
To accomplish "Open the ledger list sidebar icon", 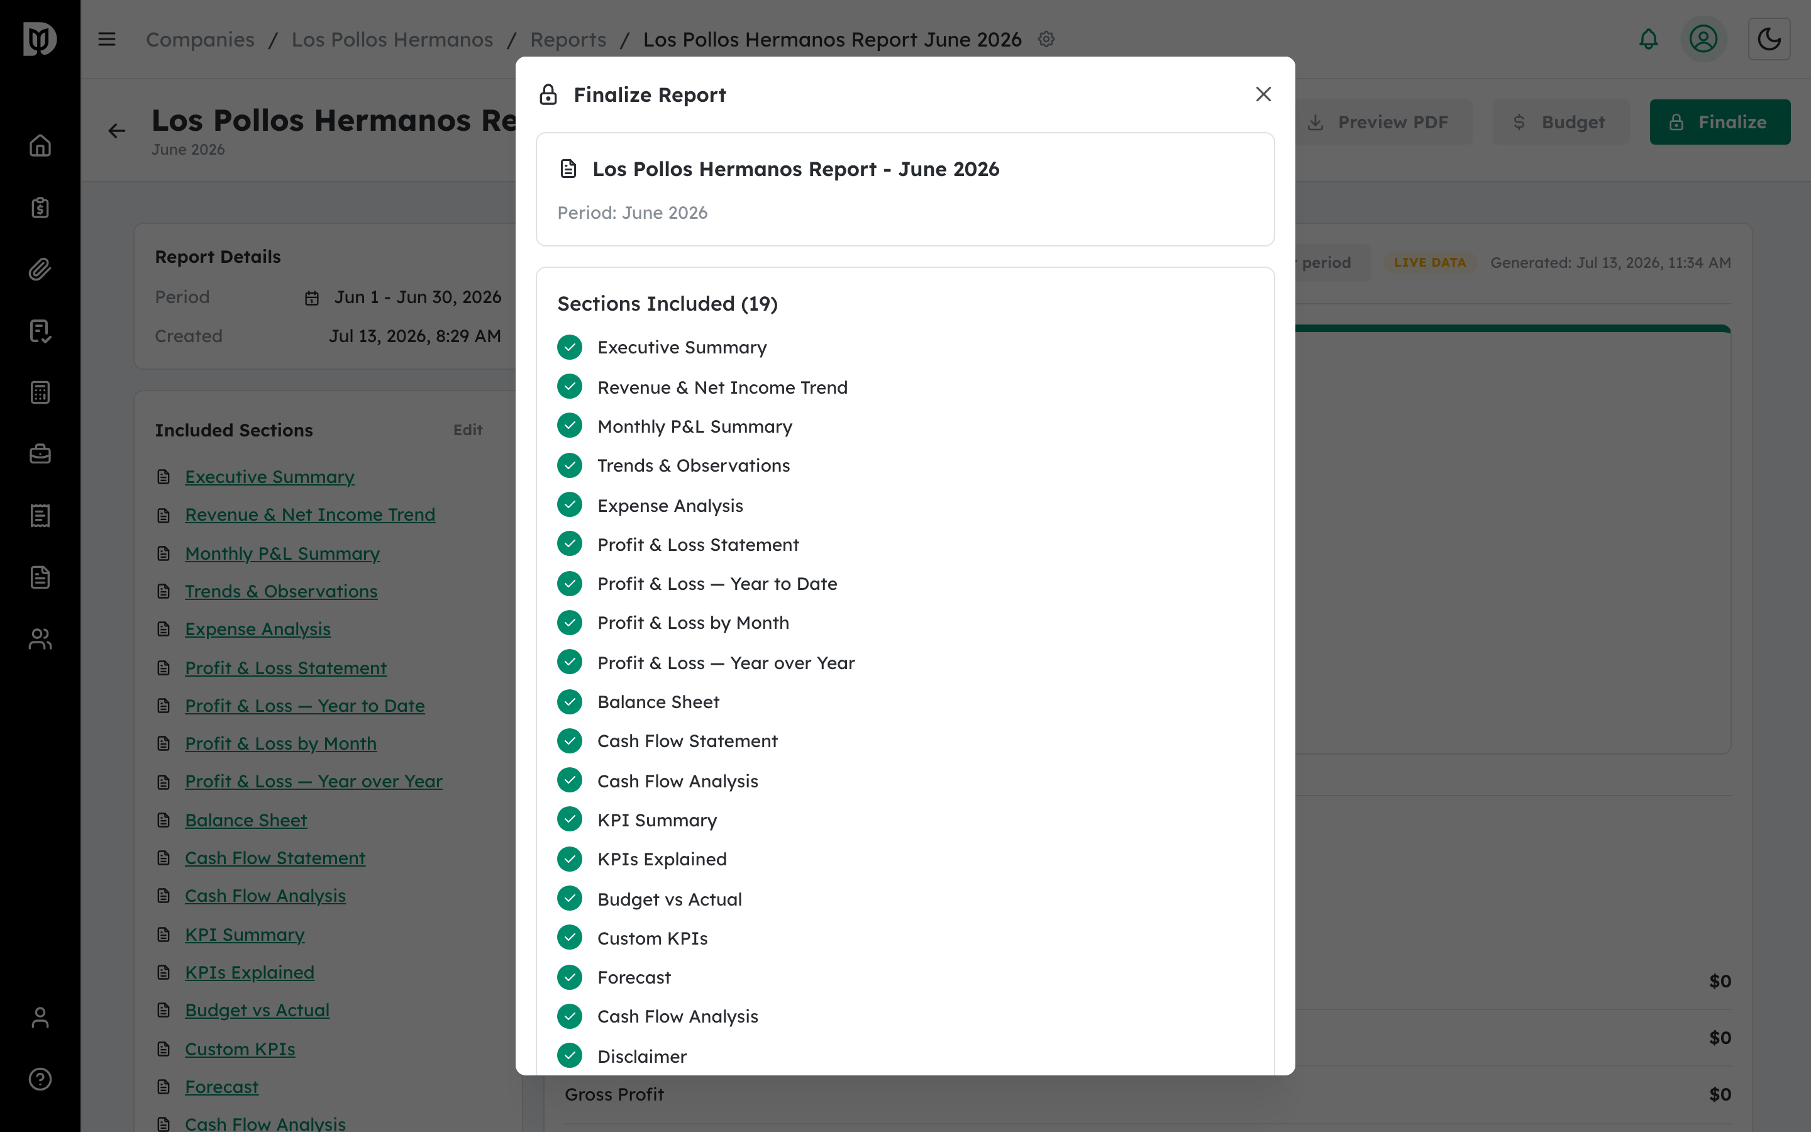I will (40, 516).
